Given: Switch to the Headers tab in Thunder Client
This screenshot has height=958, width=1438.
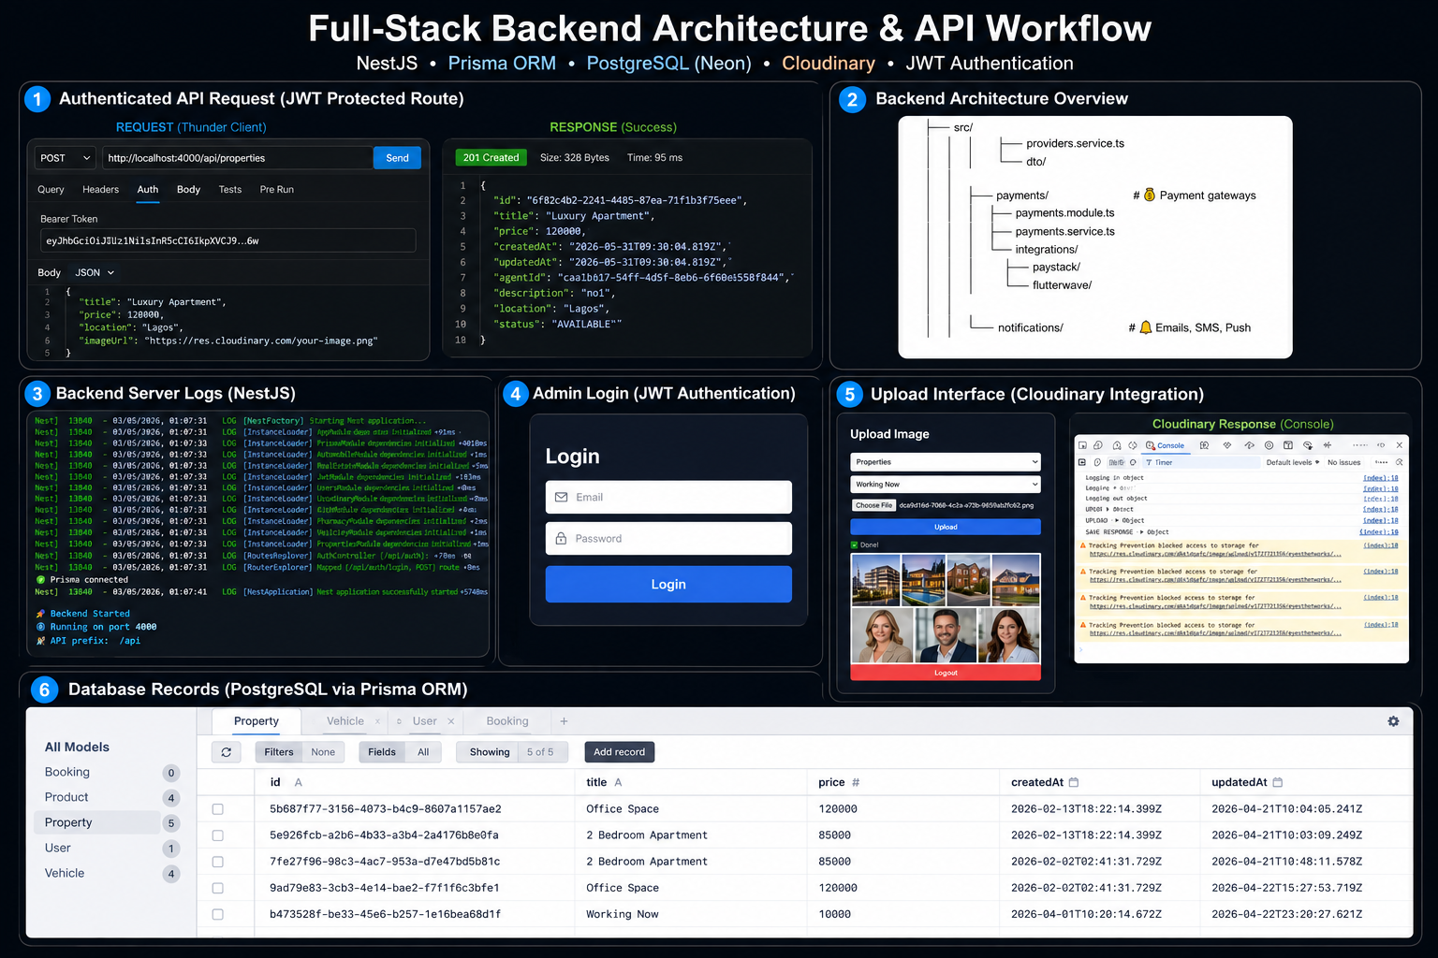Looking at the screenshot, I should pyautogui.click(x=100, y=189).
